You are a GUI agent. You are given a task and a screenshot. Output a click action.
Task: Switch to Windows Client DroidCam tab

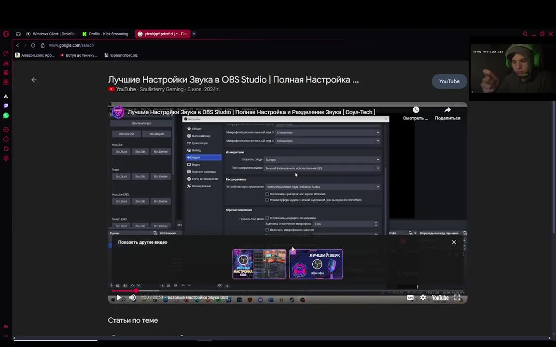51,34
